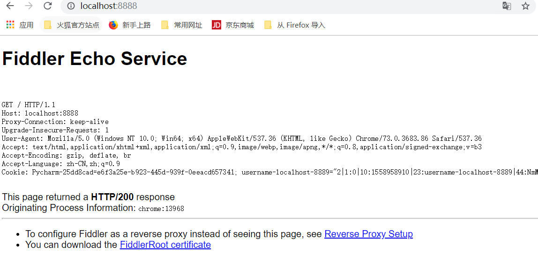This screenshot has height=254, width=538.
Task: Open the 京东商城 JD bookmark
Action: tap(233, 25)
